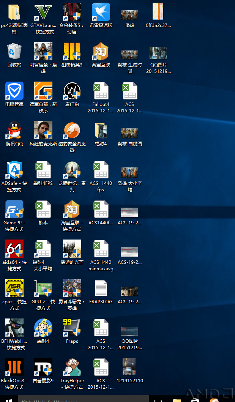235x402 pixels.
Task: Open 消逝的光芒 game shortcut
Action: pos(72,249)
